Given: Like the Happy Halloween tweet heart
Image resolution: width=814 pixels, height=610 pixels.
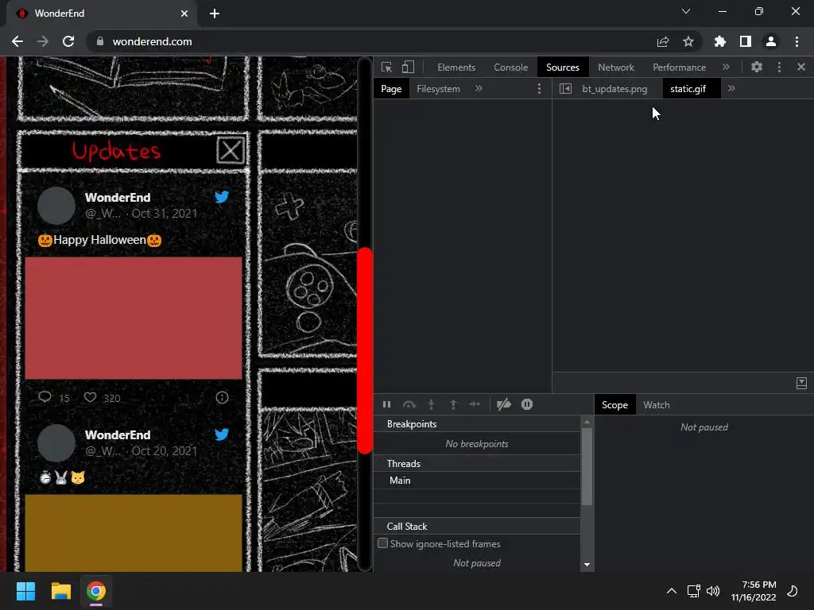Looking at the screenshot, I should coord(91,397).
